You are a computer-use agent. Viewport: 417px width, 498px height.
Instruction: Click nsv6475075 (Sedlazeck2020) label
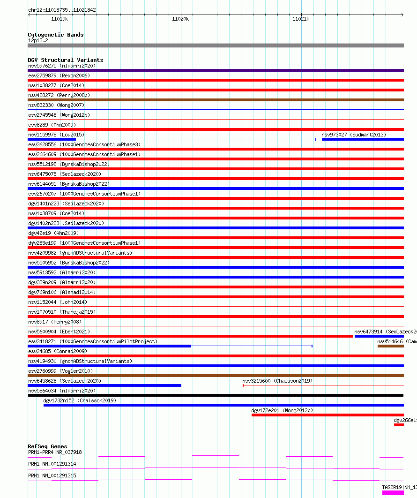point(65,174)
